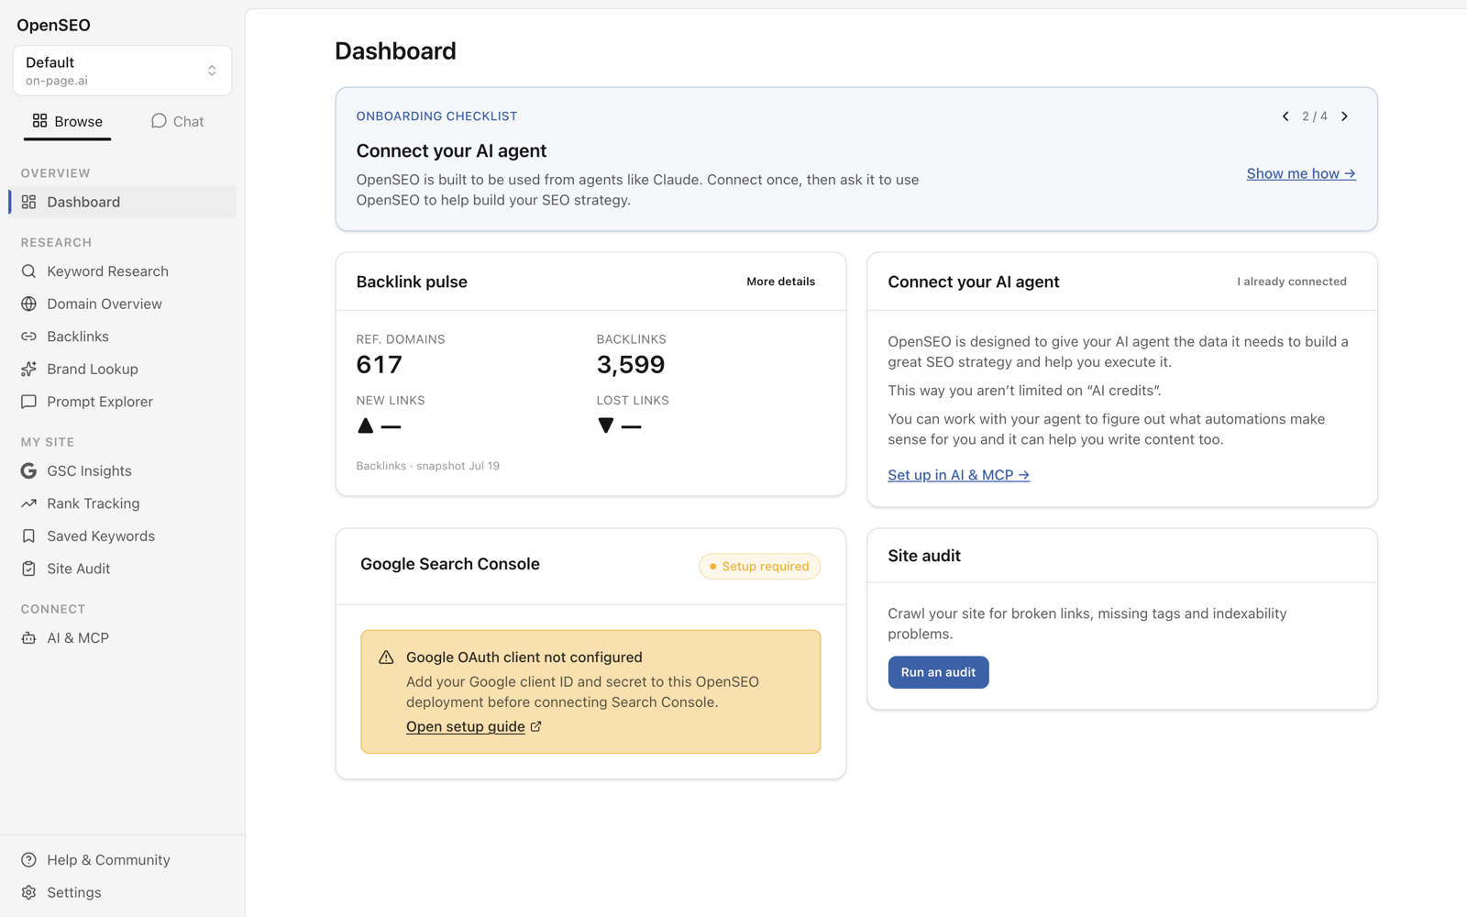
Task: Go to previous onboarding checklist step
Action: coord(1285,116)
